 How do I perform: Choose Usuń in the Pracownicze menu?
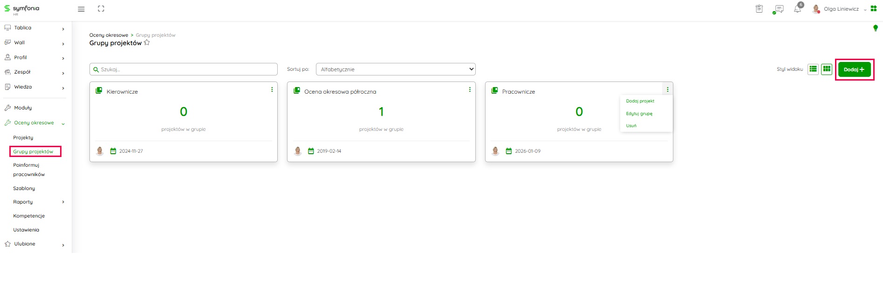point(631,126)
